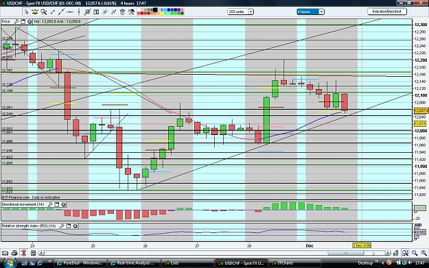The image size is (429, 268).
Task: Select the crossed lines drawing tool
Action: click(x=105, y=12)
